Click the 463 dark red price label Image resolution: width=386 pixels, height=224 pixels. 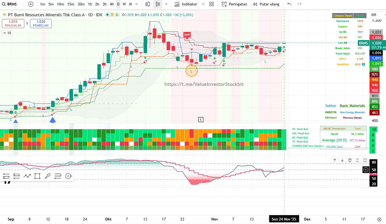coord(375,112)
